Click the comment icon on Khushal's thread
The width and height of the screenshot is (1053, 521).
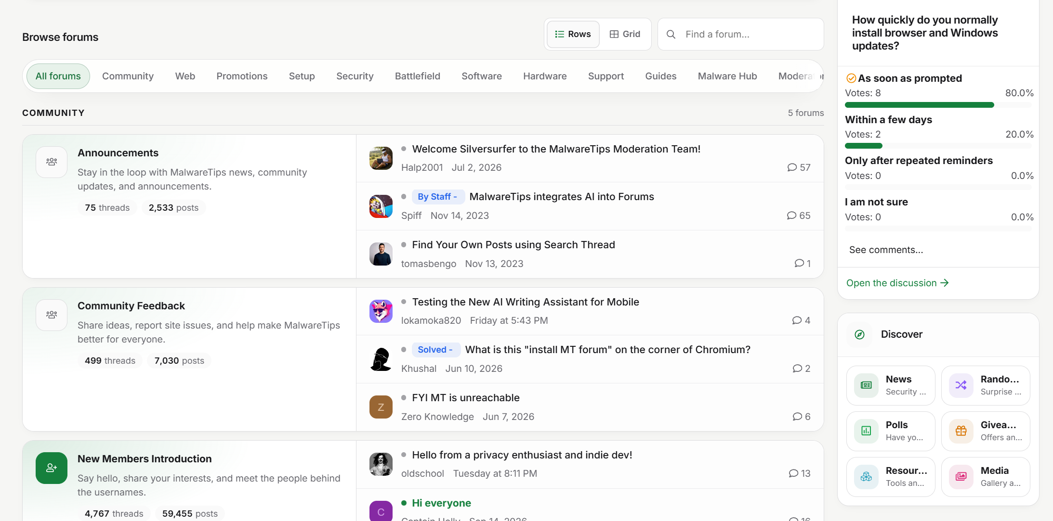click(797, 369)
